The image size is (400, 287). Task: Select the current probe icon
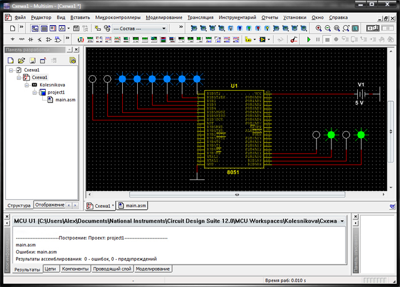[294, 39]
